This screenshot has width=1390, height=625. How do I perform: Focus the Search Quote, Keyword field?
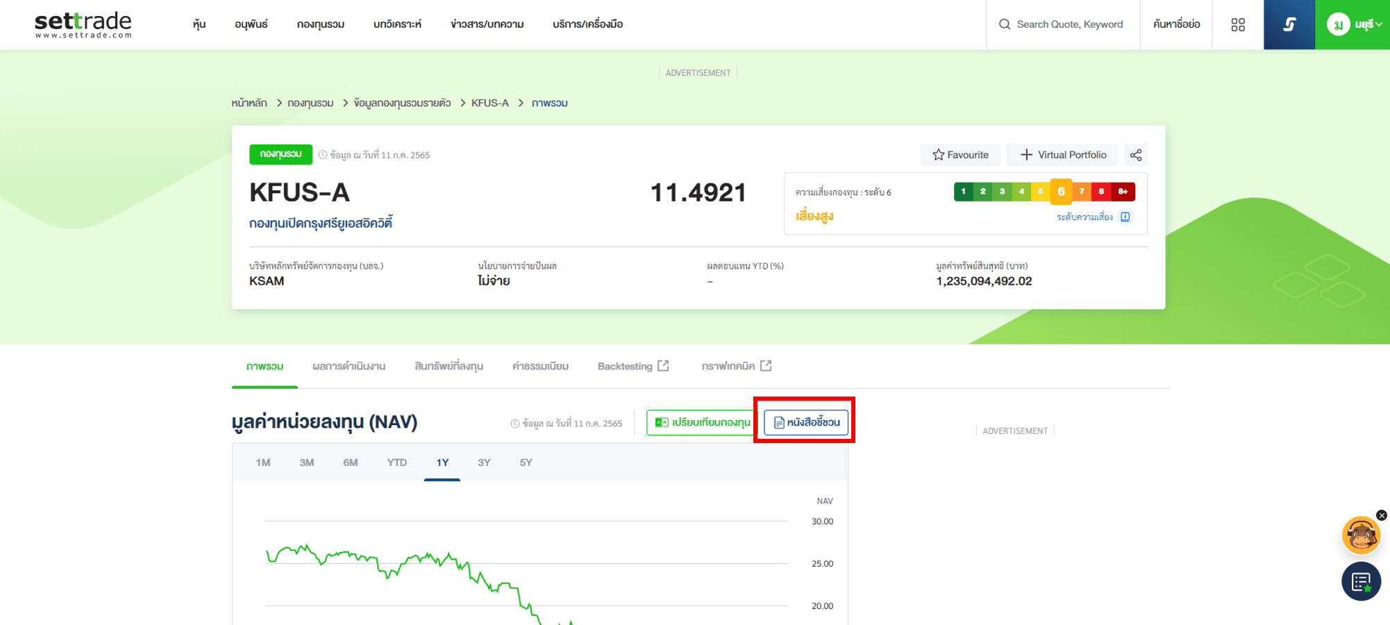click(1069, 24)
